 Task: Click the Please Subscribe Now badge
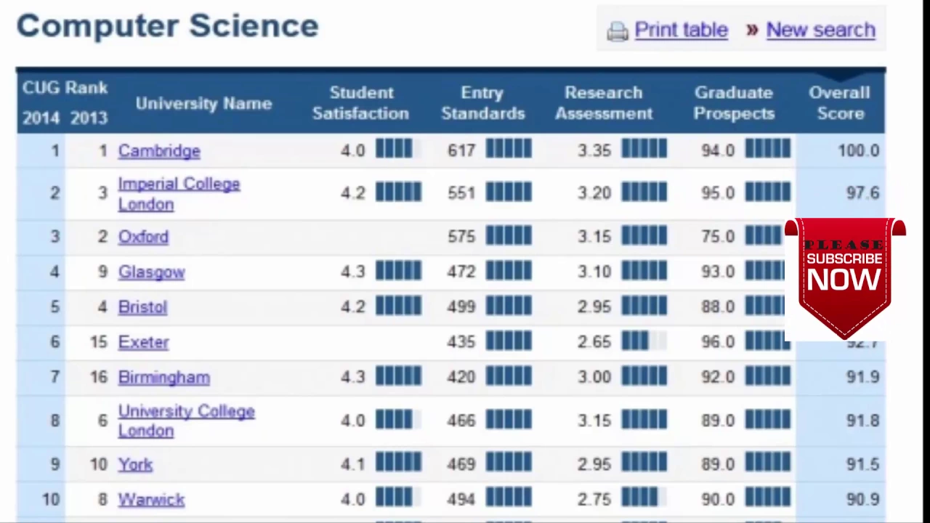click(x=844, y=279)
